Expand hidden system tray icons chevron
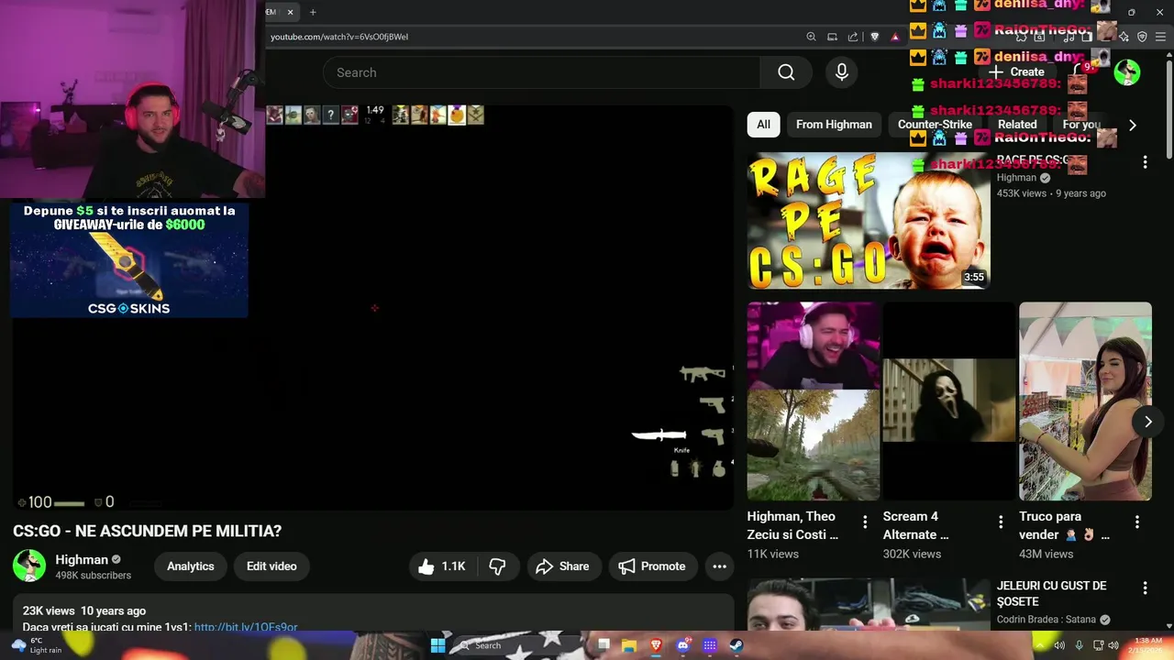This screenshot has height=660, width=1174. coord(1040,645)
